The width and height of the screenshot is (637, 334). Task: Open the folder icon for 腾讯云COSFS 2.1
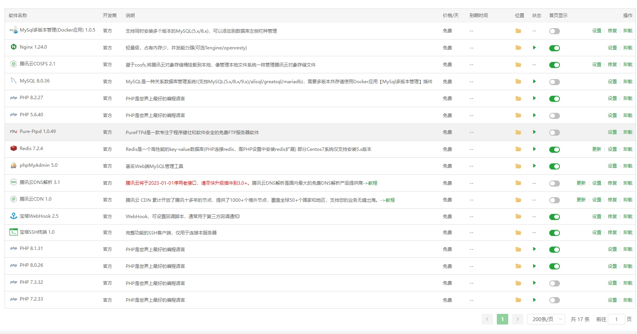pyautogui.click(x=518, y=65)
